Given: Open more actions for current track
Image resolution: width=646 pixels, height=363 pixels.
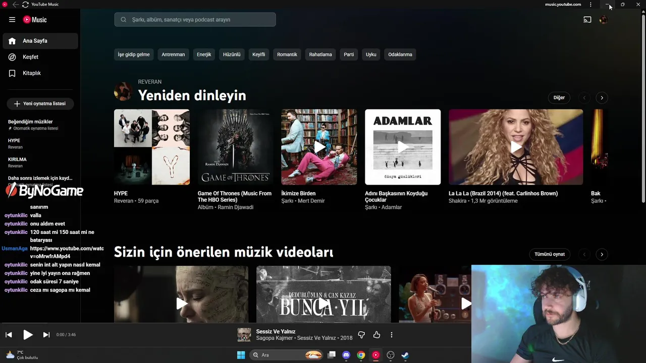Looking at the screenshot, I should pos(391,335).
